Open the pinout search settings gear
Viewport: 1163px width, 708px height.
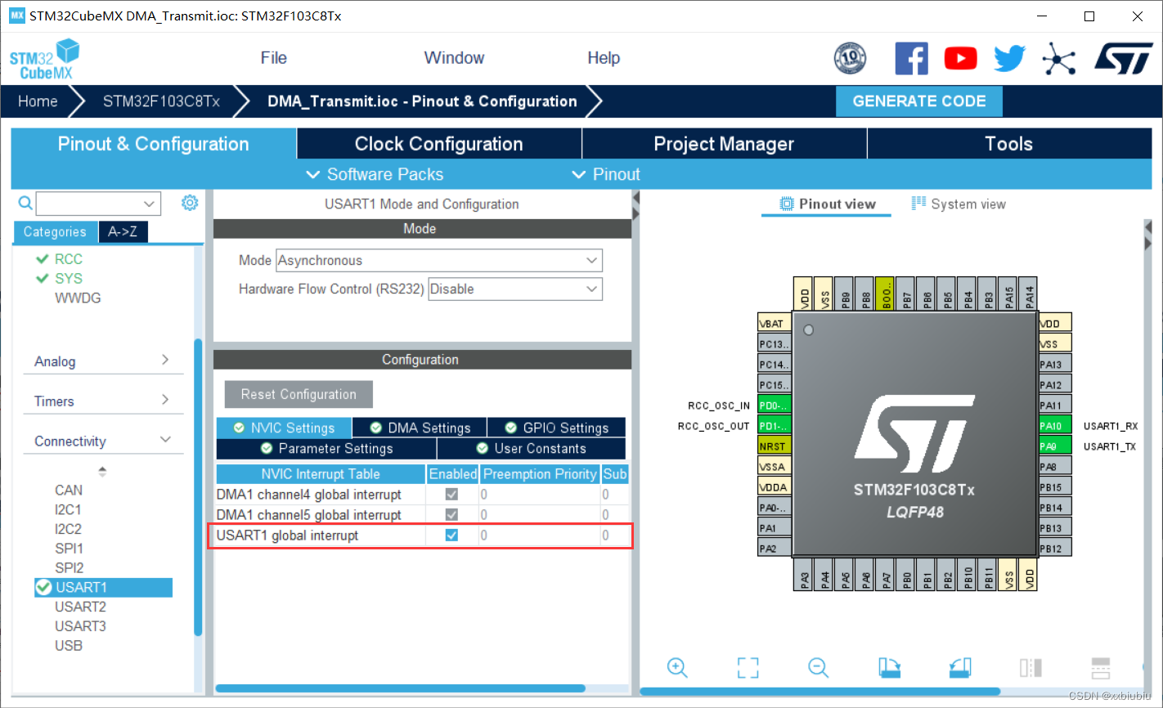pyautogui.click(x=190, y=203)
